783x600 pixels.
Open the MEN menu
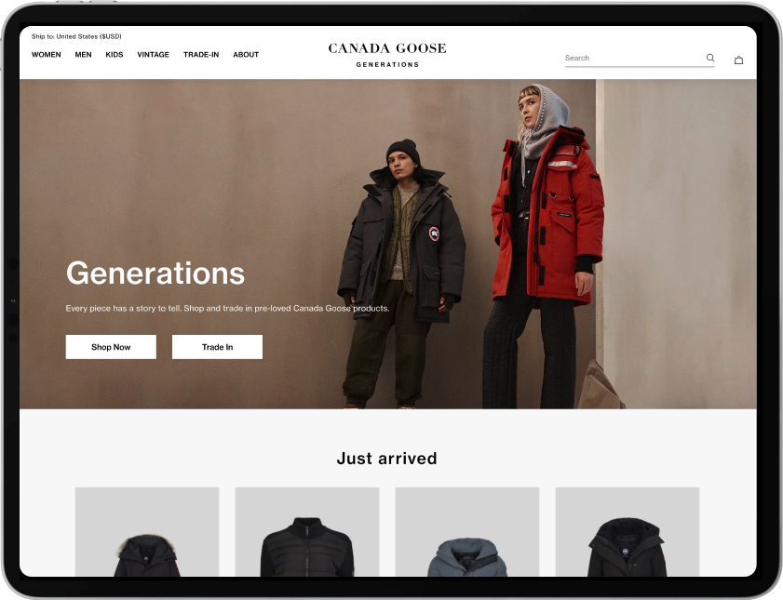coord(84,54)
